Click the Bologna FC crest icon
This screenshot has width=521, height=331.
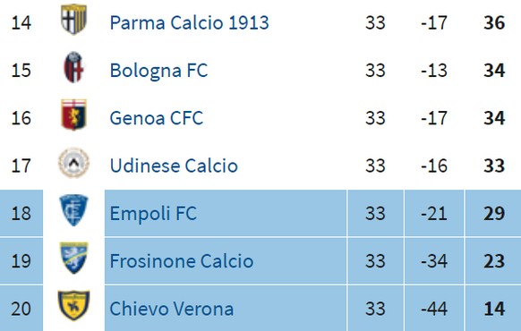(x=73, y=67)
